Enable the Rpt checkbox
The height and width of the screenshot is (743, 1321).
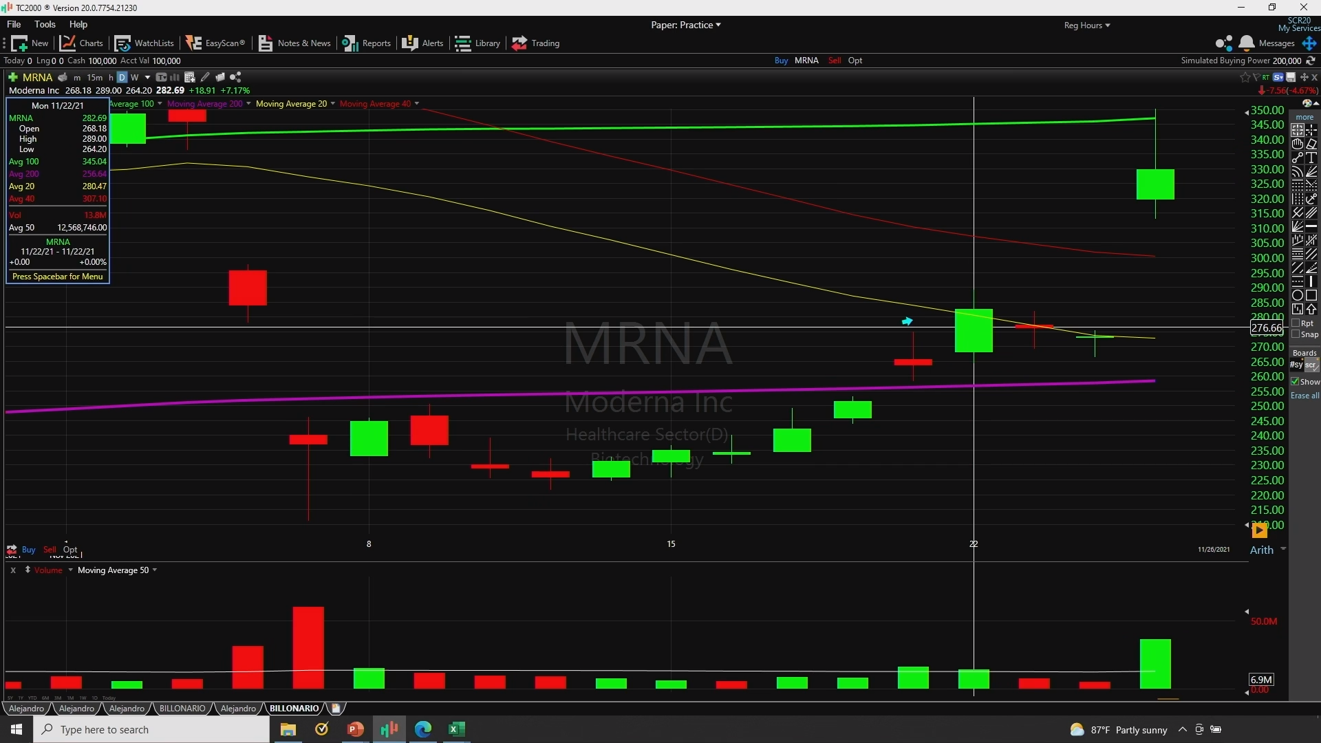[1296, 323]
